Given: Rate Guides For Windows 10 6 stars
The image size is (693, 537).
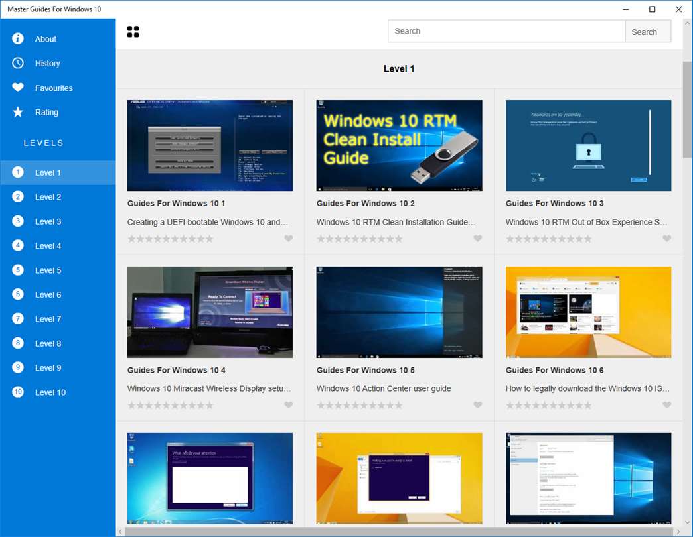Looking at the screenshot, I should pyautogui.click(x=549, y=405).
